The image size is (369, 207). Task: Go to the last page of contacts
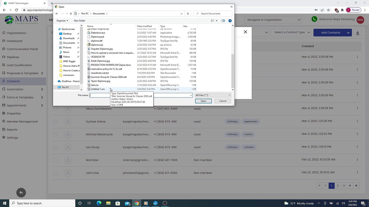pos(356,186)
